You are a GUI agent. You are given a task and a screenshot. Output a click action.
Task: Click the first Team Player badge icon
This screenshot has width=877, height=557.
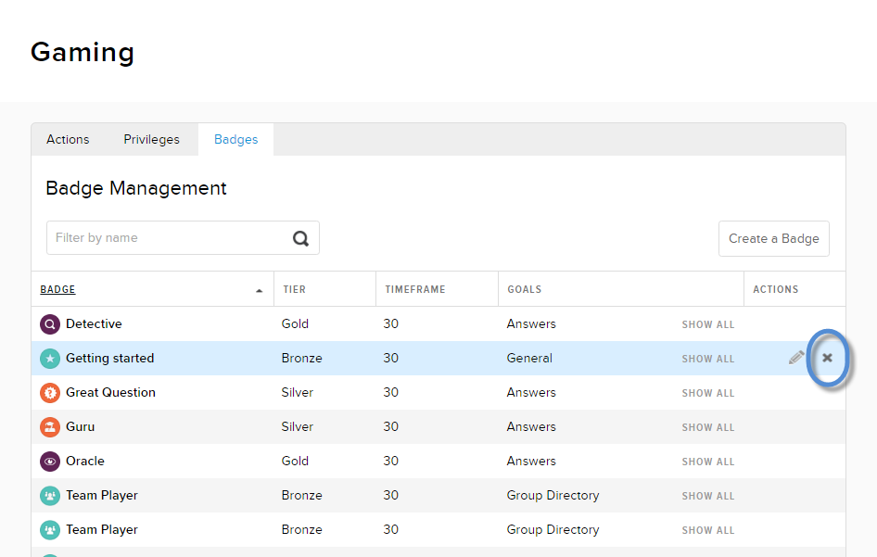(x=49, y=496)
